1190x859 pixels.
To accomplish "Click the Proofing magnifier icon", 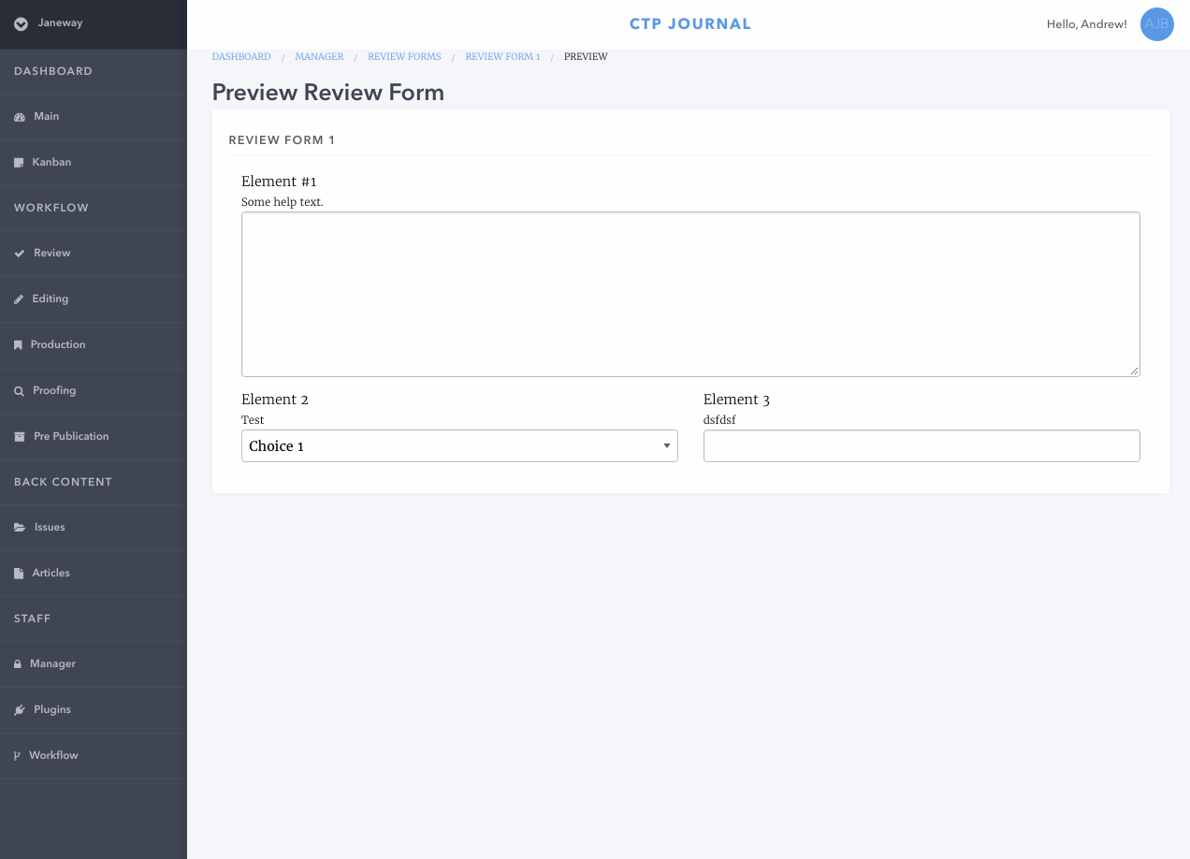I will coord(17,390).
